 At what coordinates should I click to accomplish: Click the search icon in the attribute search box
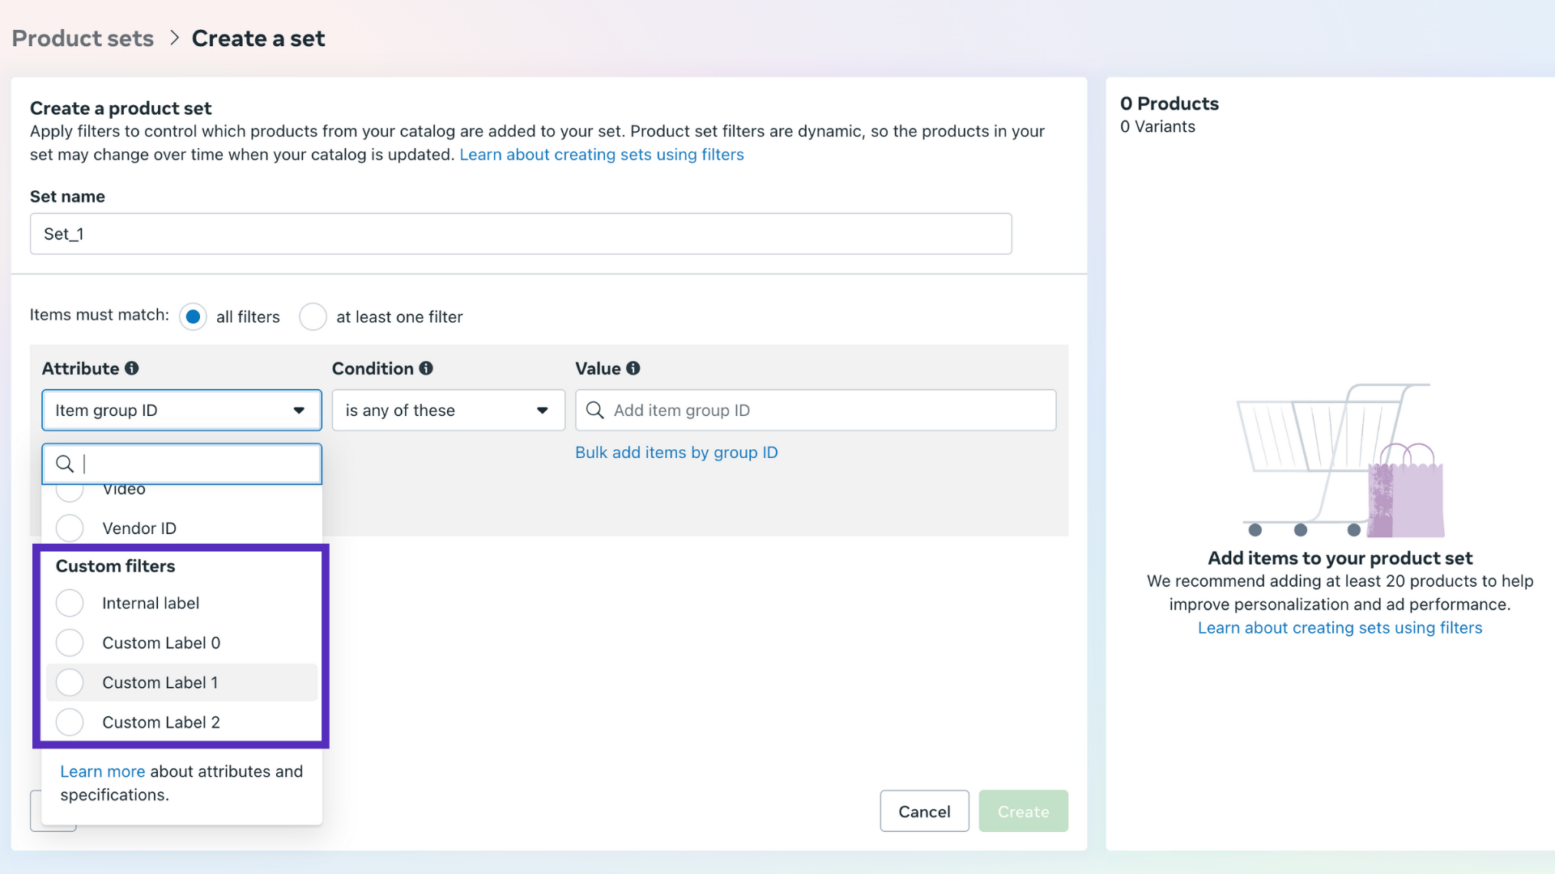[x=65, y=464]
